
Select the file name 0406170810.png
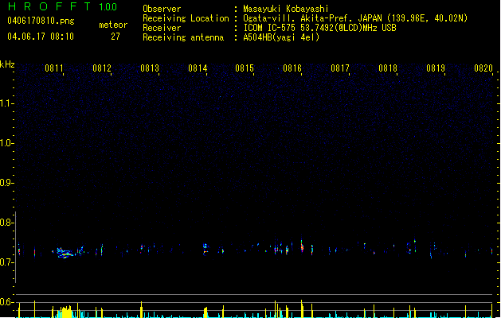[41, 21]
